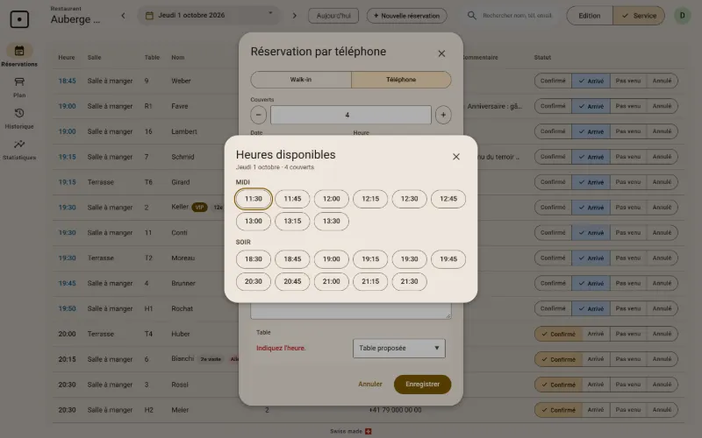Open the Historique sidebar icon
This screenshot has width=702, height=438.
point(19,113)
